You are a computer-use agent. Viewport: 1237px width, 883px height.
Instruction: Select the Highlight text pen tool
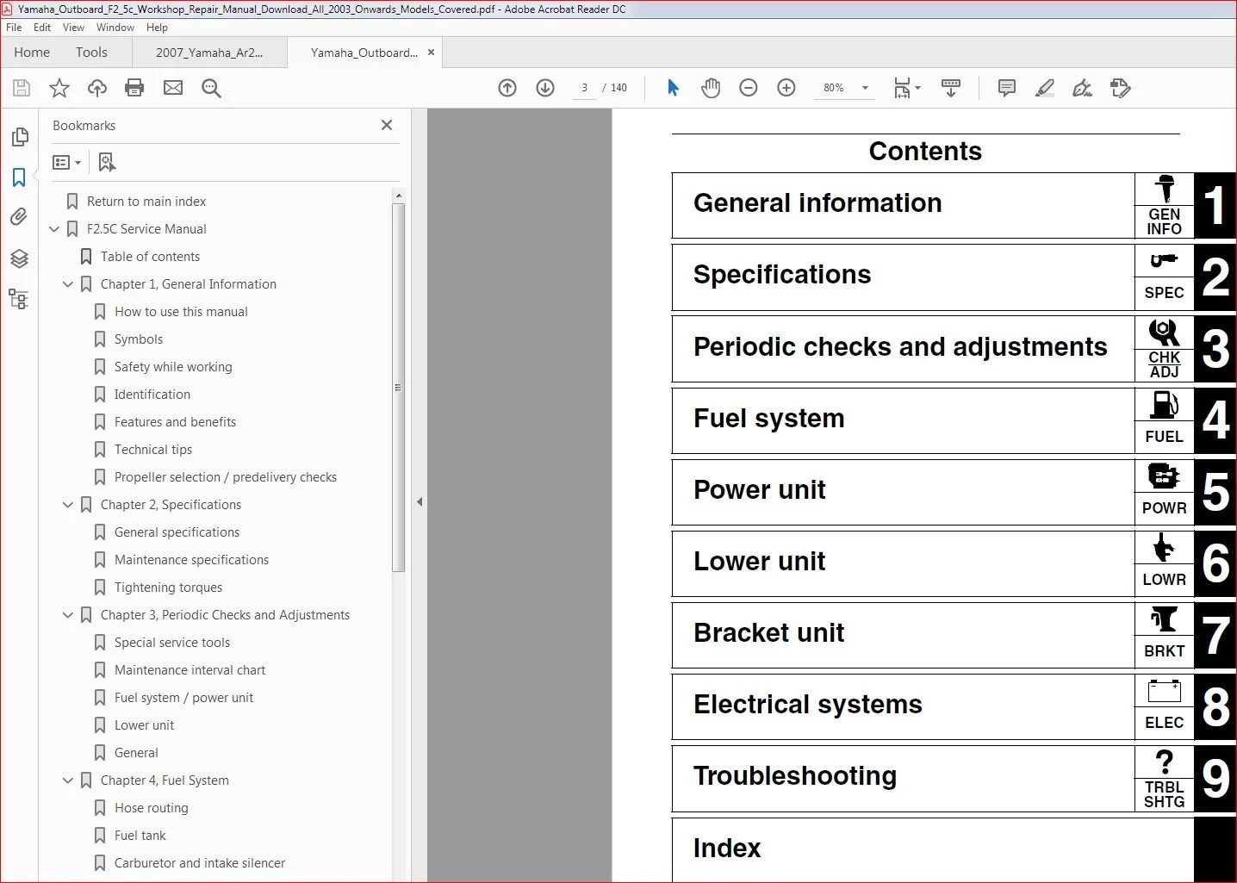click(1045, 88)
